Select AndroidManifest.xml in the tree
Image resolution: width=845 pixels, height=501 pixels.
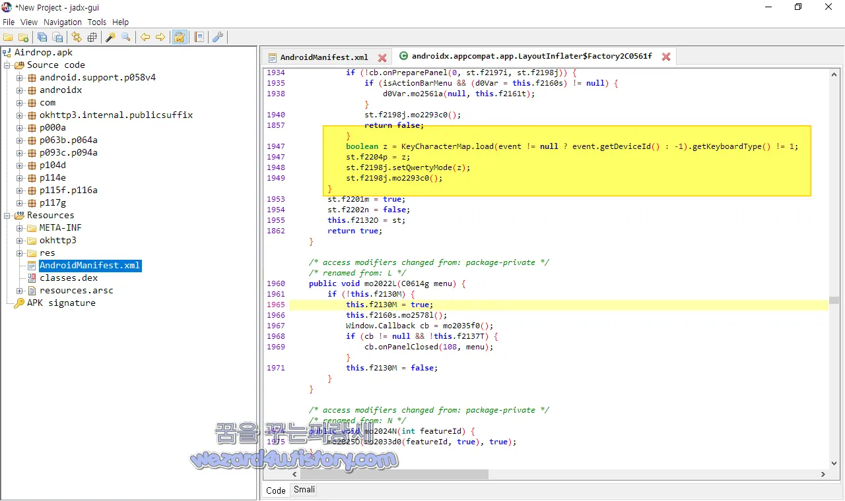[90, 266]
